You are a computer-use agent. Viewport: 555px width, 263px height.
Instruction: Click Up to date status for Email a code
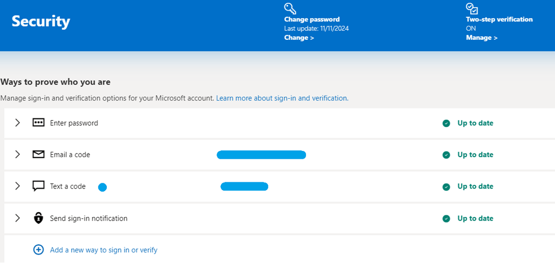coord(475,155)
